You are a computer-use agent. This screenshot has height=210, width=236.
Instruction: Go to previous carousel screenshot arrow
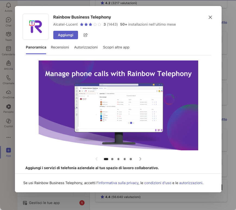[x=96, y=159]
